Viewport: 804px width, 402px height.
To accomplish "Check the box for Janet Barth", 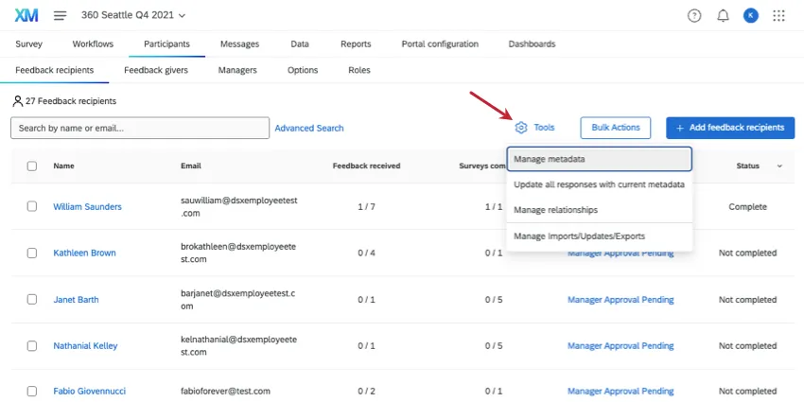I will click(x=32, y=300).
